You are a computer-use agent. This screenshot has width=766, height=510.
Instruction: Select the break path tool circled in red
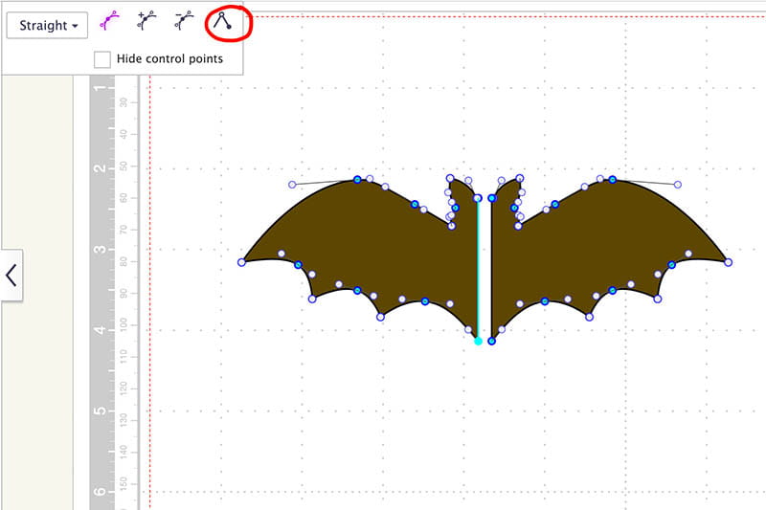click(x=223, y=22)
